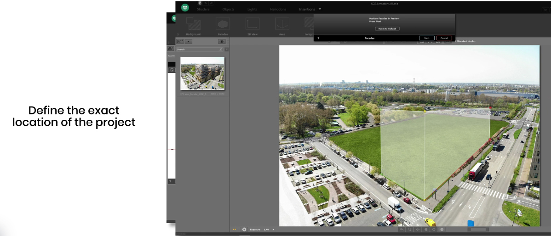Expand the Insertions dropdown arrow
Image resolution: width=551 pixels, height=236 pixels.
[x=320, y=9]
